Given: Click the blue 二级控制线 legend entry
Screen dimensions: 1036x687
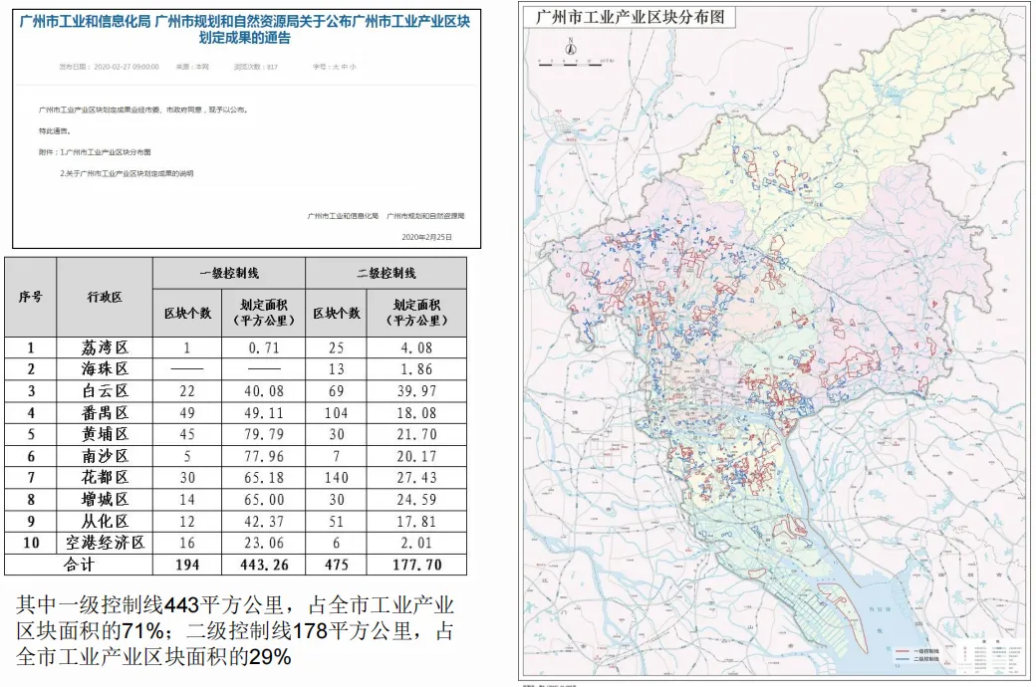Looking at the screenshot, I should (917, 659).
